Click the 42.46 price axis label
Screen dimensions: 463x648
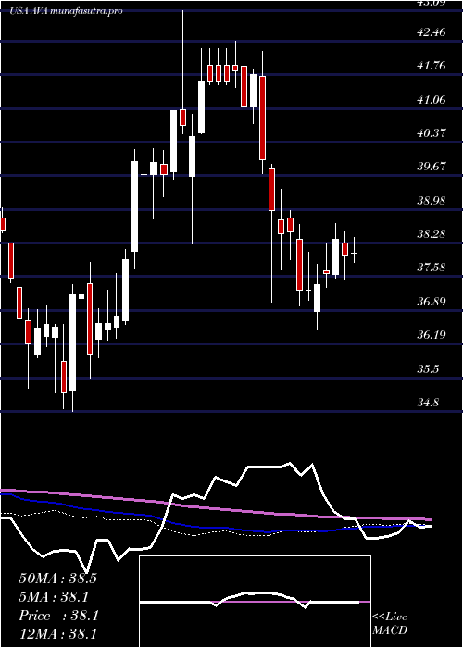[432, 31]
